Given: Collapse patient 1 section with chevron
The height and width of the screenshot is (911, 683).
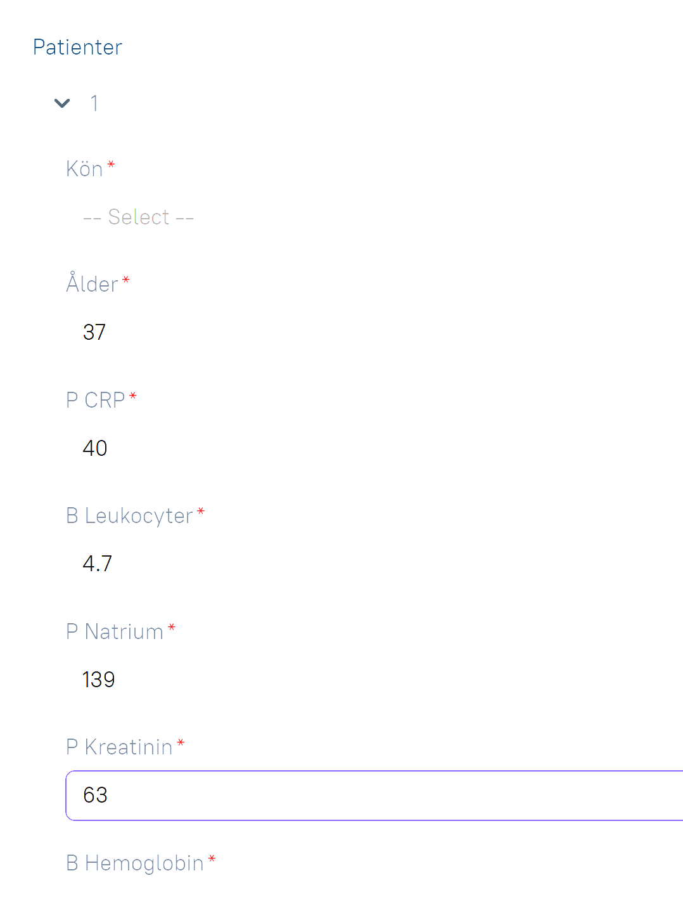Looking at the screenshot, I should point(62,103).
